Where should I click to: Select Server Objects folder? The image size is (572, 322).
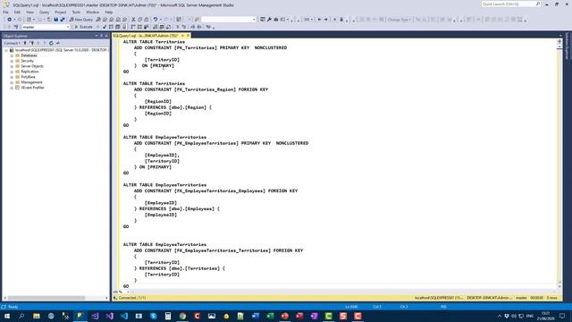pos(32,66)
